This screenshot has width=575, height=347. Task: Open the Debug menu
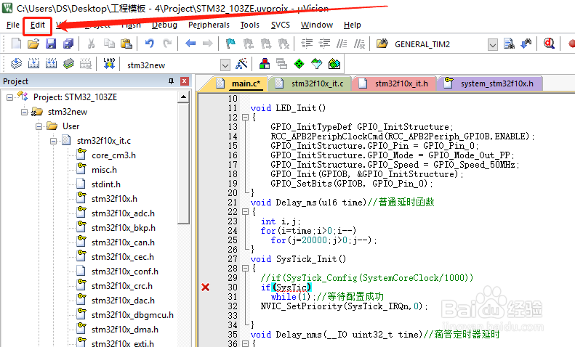click(164, 25)
